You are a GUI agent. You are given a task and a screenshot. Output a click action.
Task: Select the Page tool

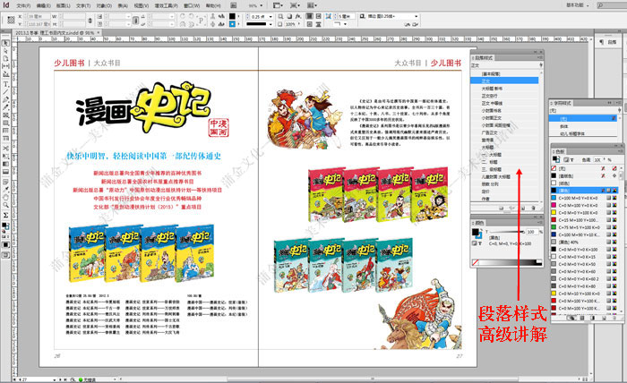5,58
